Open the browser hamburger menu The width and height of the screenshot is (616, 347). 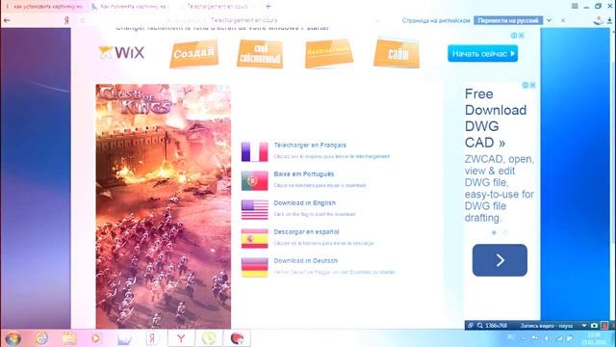click(x=575, y=6)
